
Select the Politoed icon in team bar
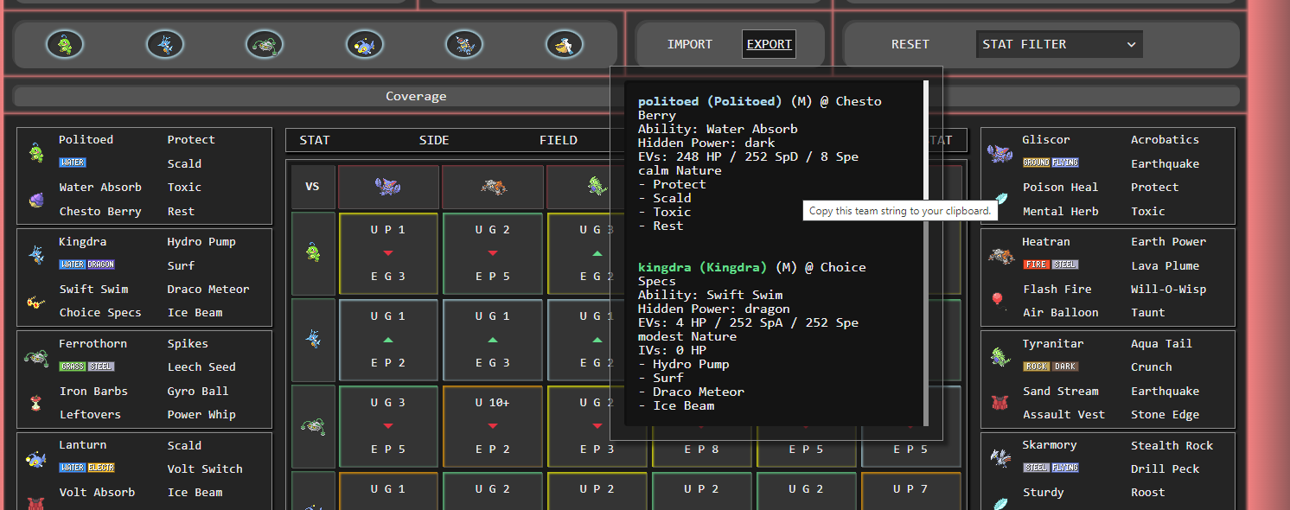(x=65, y=44)
